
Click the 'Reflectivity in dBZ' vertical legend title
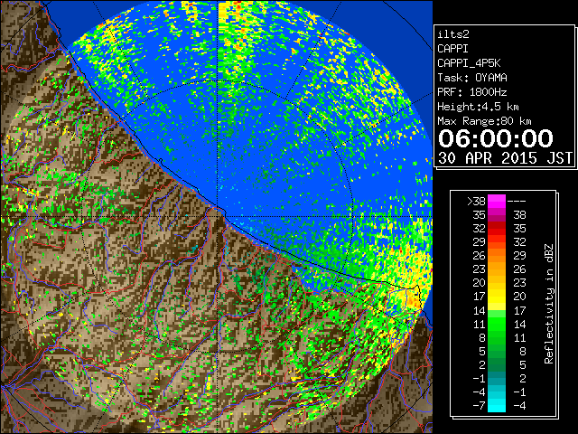click(x=548, y=304)
